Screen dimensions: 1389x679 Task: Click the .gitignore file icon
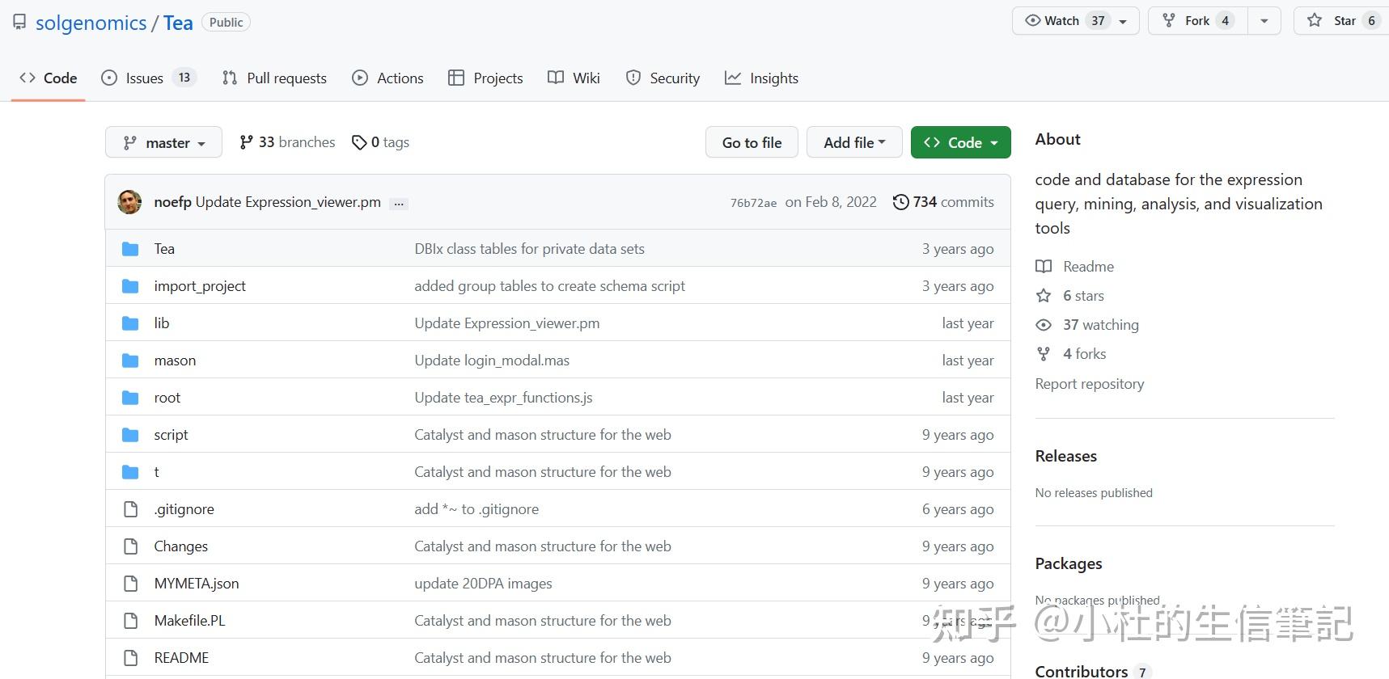[130, 509]
